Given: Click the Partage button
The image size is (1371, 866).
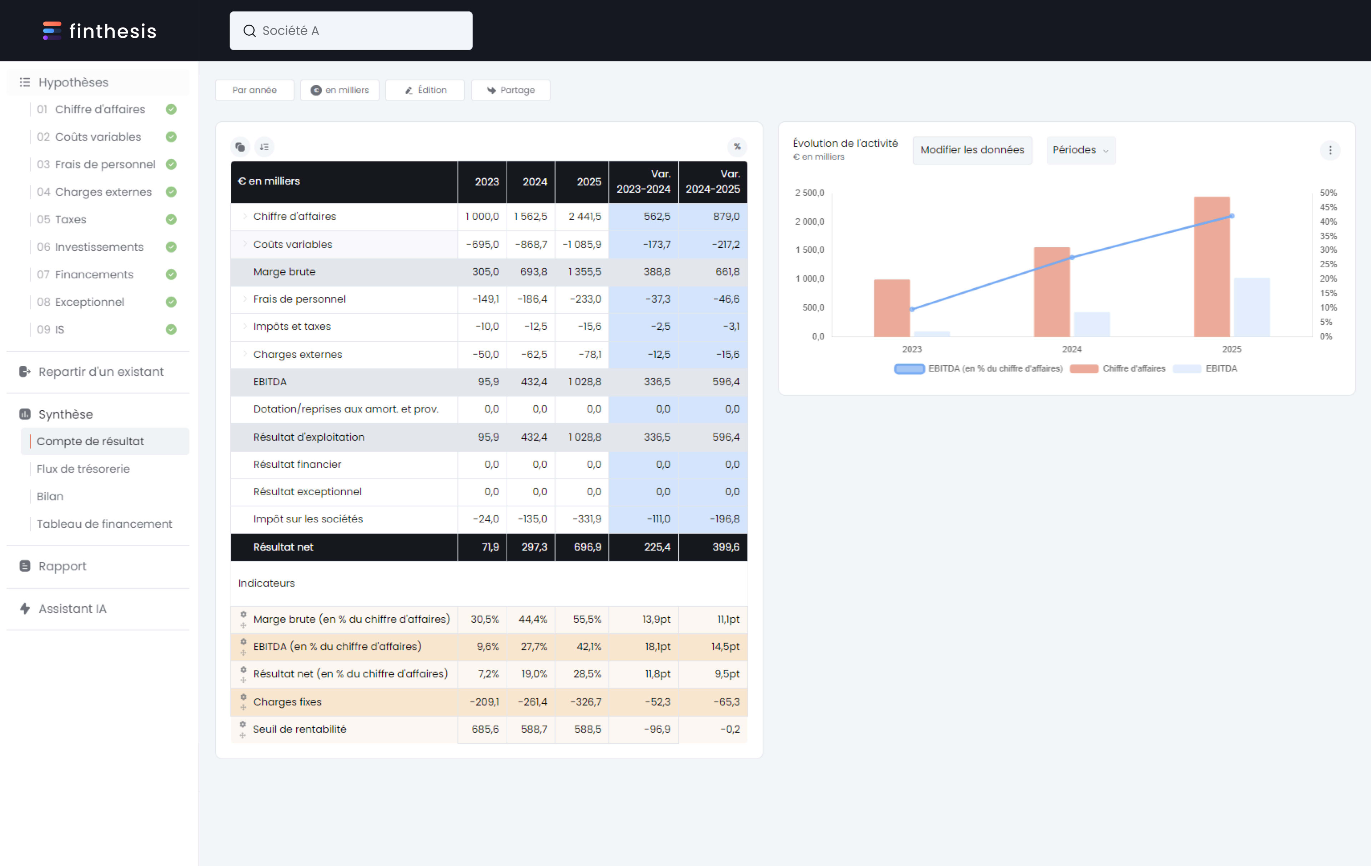Looking at the screenshot, I should coord(511,90).
